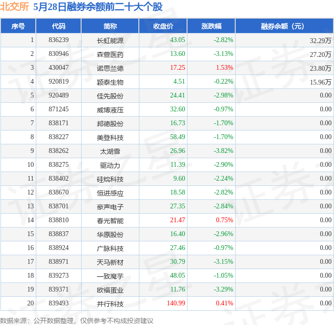
Task: Select stock code 838275
Action: click(59, 164)
